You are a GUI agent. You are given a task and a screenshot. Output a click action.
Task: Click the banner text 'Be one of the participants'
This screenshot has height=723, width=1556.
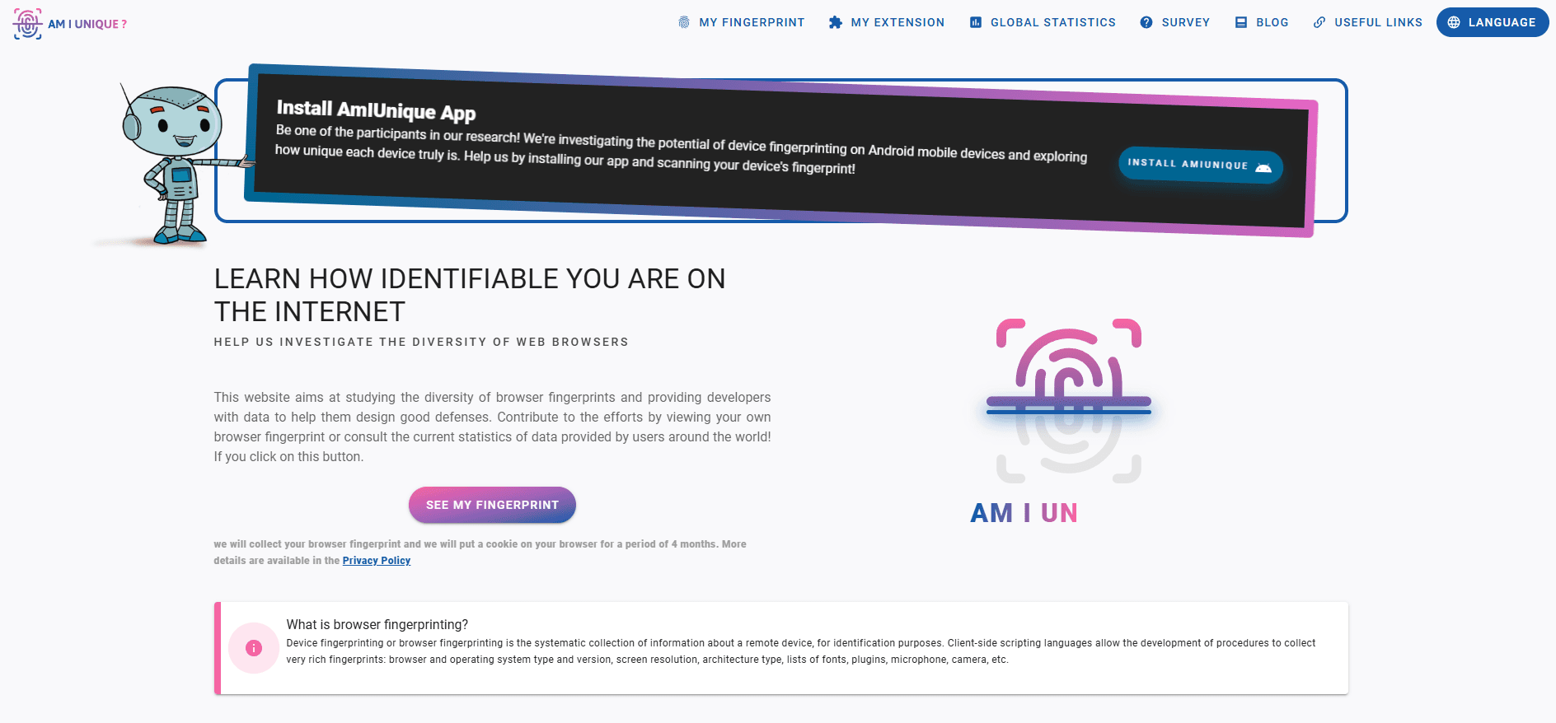pyautogui.click(x=681, y=151)
